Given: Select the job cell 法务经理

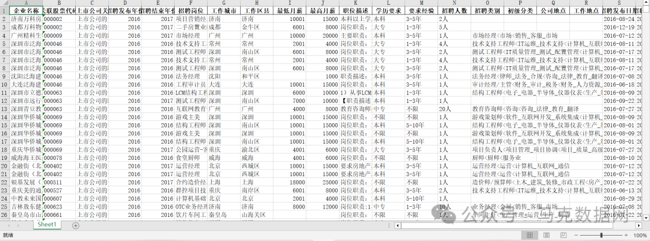Looking at the screenshot, I should click(x=190, y=76).
